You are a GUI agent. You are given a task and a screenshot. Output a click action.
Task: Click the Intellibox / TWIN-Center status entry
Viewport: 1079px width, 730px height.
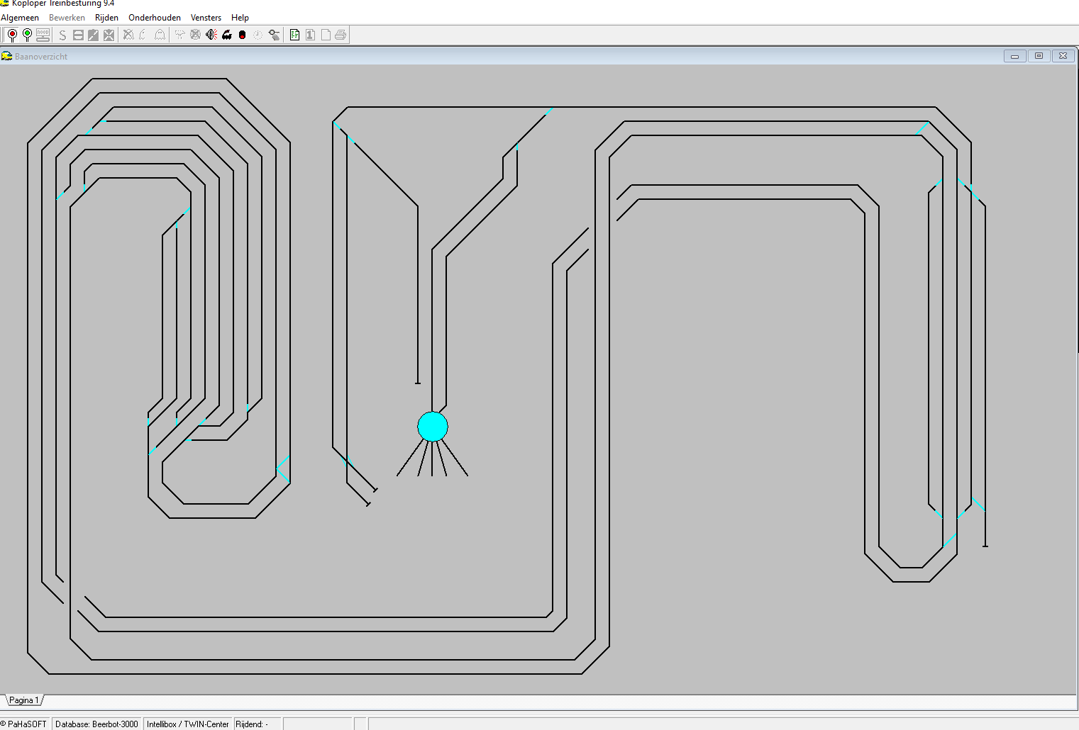(188, 724)
